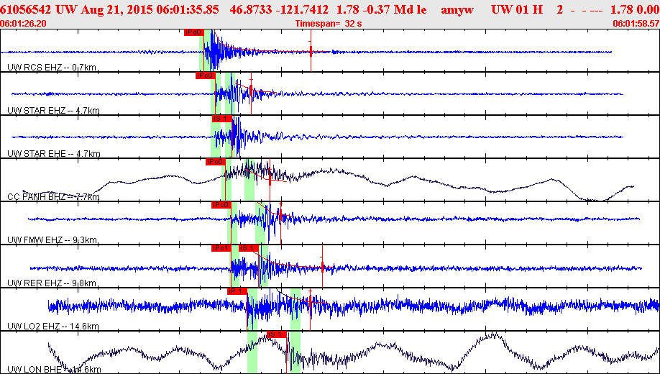Select the iPc0 pick flag on STAR EHZ
The width and height of the screenshot is (660, 374).
[206, 76]
